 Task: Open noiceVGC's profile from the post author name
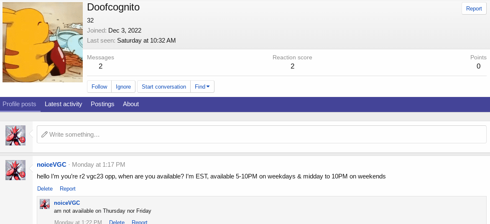click(51, 165)
